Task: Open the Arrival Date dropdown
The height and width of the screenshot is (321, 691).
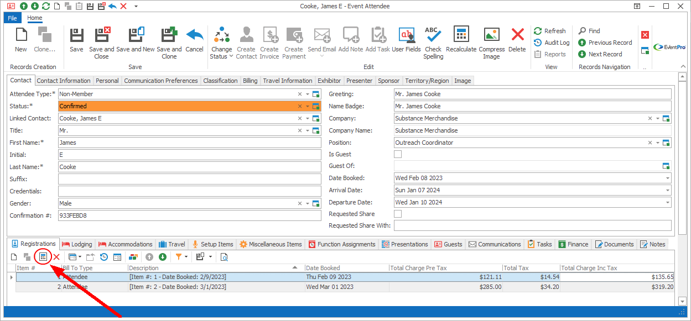Action: [667, 191]
